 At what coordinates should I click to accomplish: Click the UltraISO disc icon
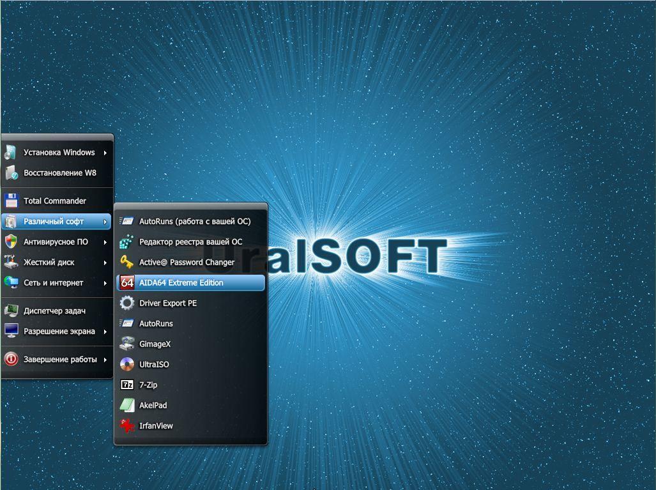[127, 364]
